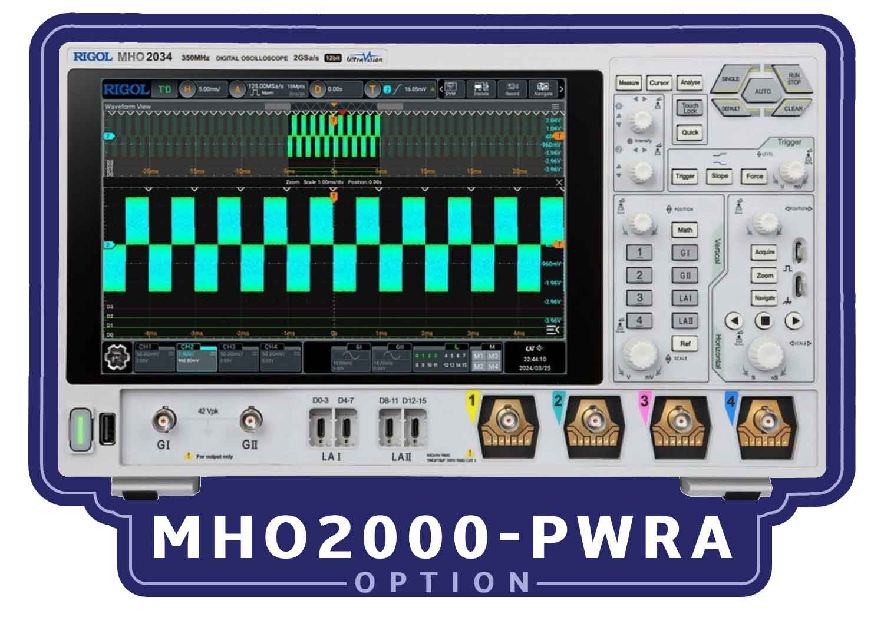Click the GII BNC output connector
This screenshot has width=884, height=624.
[x=251, y=420]
